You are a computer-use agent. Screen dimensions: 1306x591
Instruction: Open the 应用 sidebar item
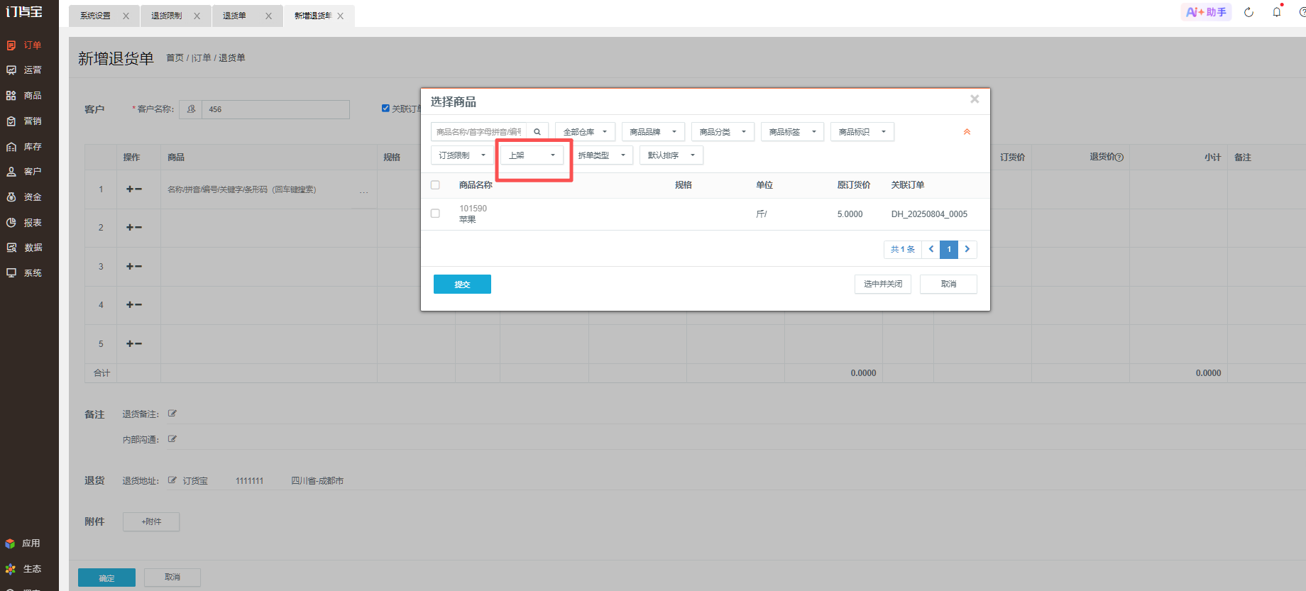click(23, 543)
